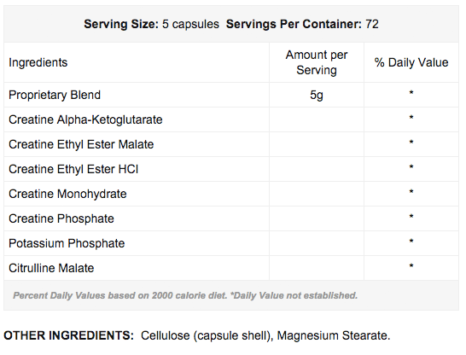
Task: Select the Magnesium Stearate text
Action: (x=334, y=335)
